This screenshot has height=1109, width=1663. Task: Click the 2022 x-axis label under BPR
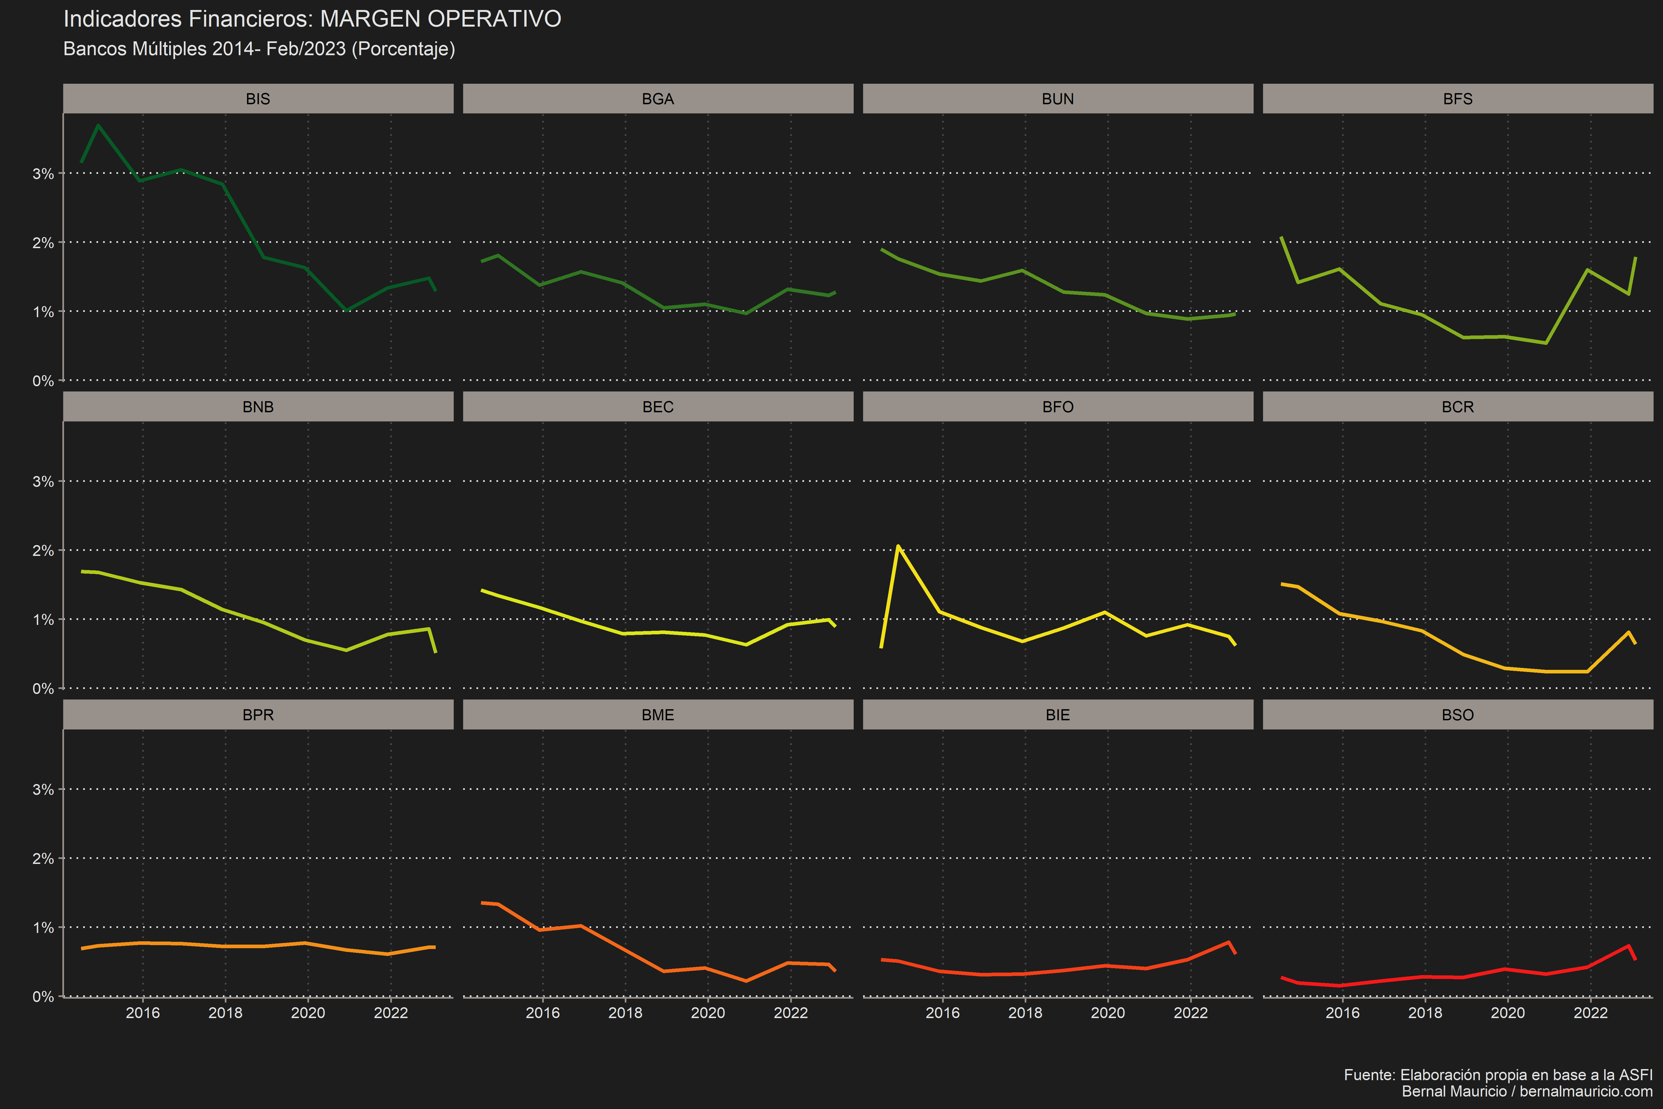click(x=391, y=1013)
